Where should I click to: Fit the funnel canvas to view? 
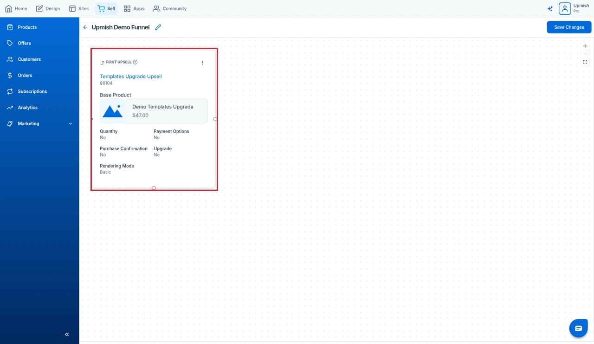pyautogui.click(x=585, y=62)
